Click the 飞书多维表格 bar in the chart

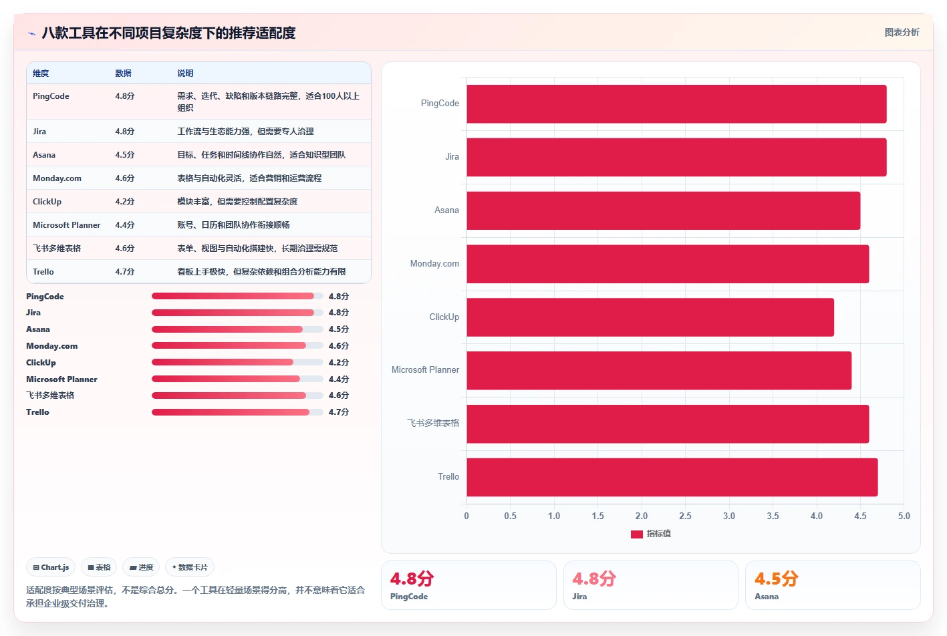click(668, 424)
